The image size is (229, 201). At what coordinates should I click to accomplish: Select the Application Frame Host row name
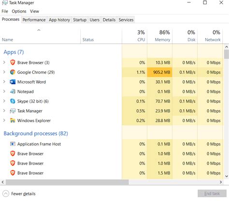pos(39,144)
